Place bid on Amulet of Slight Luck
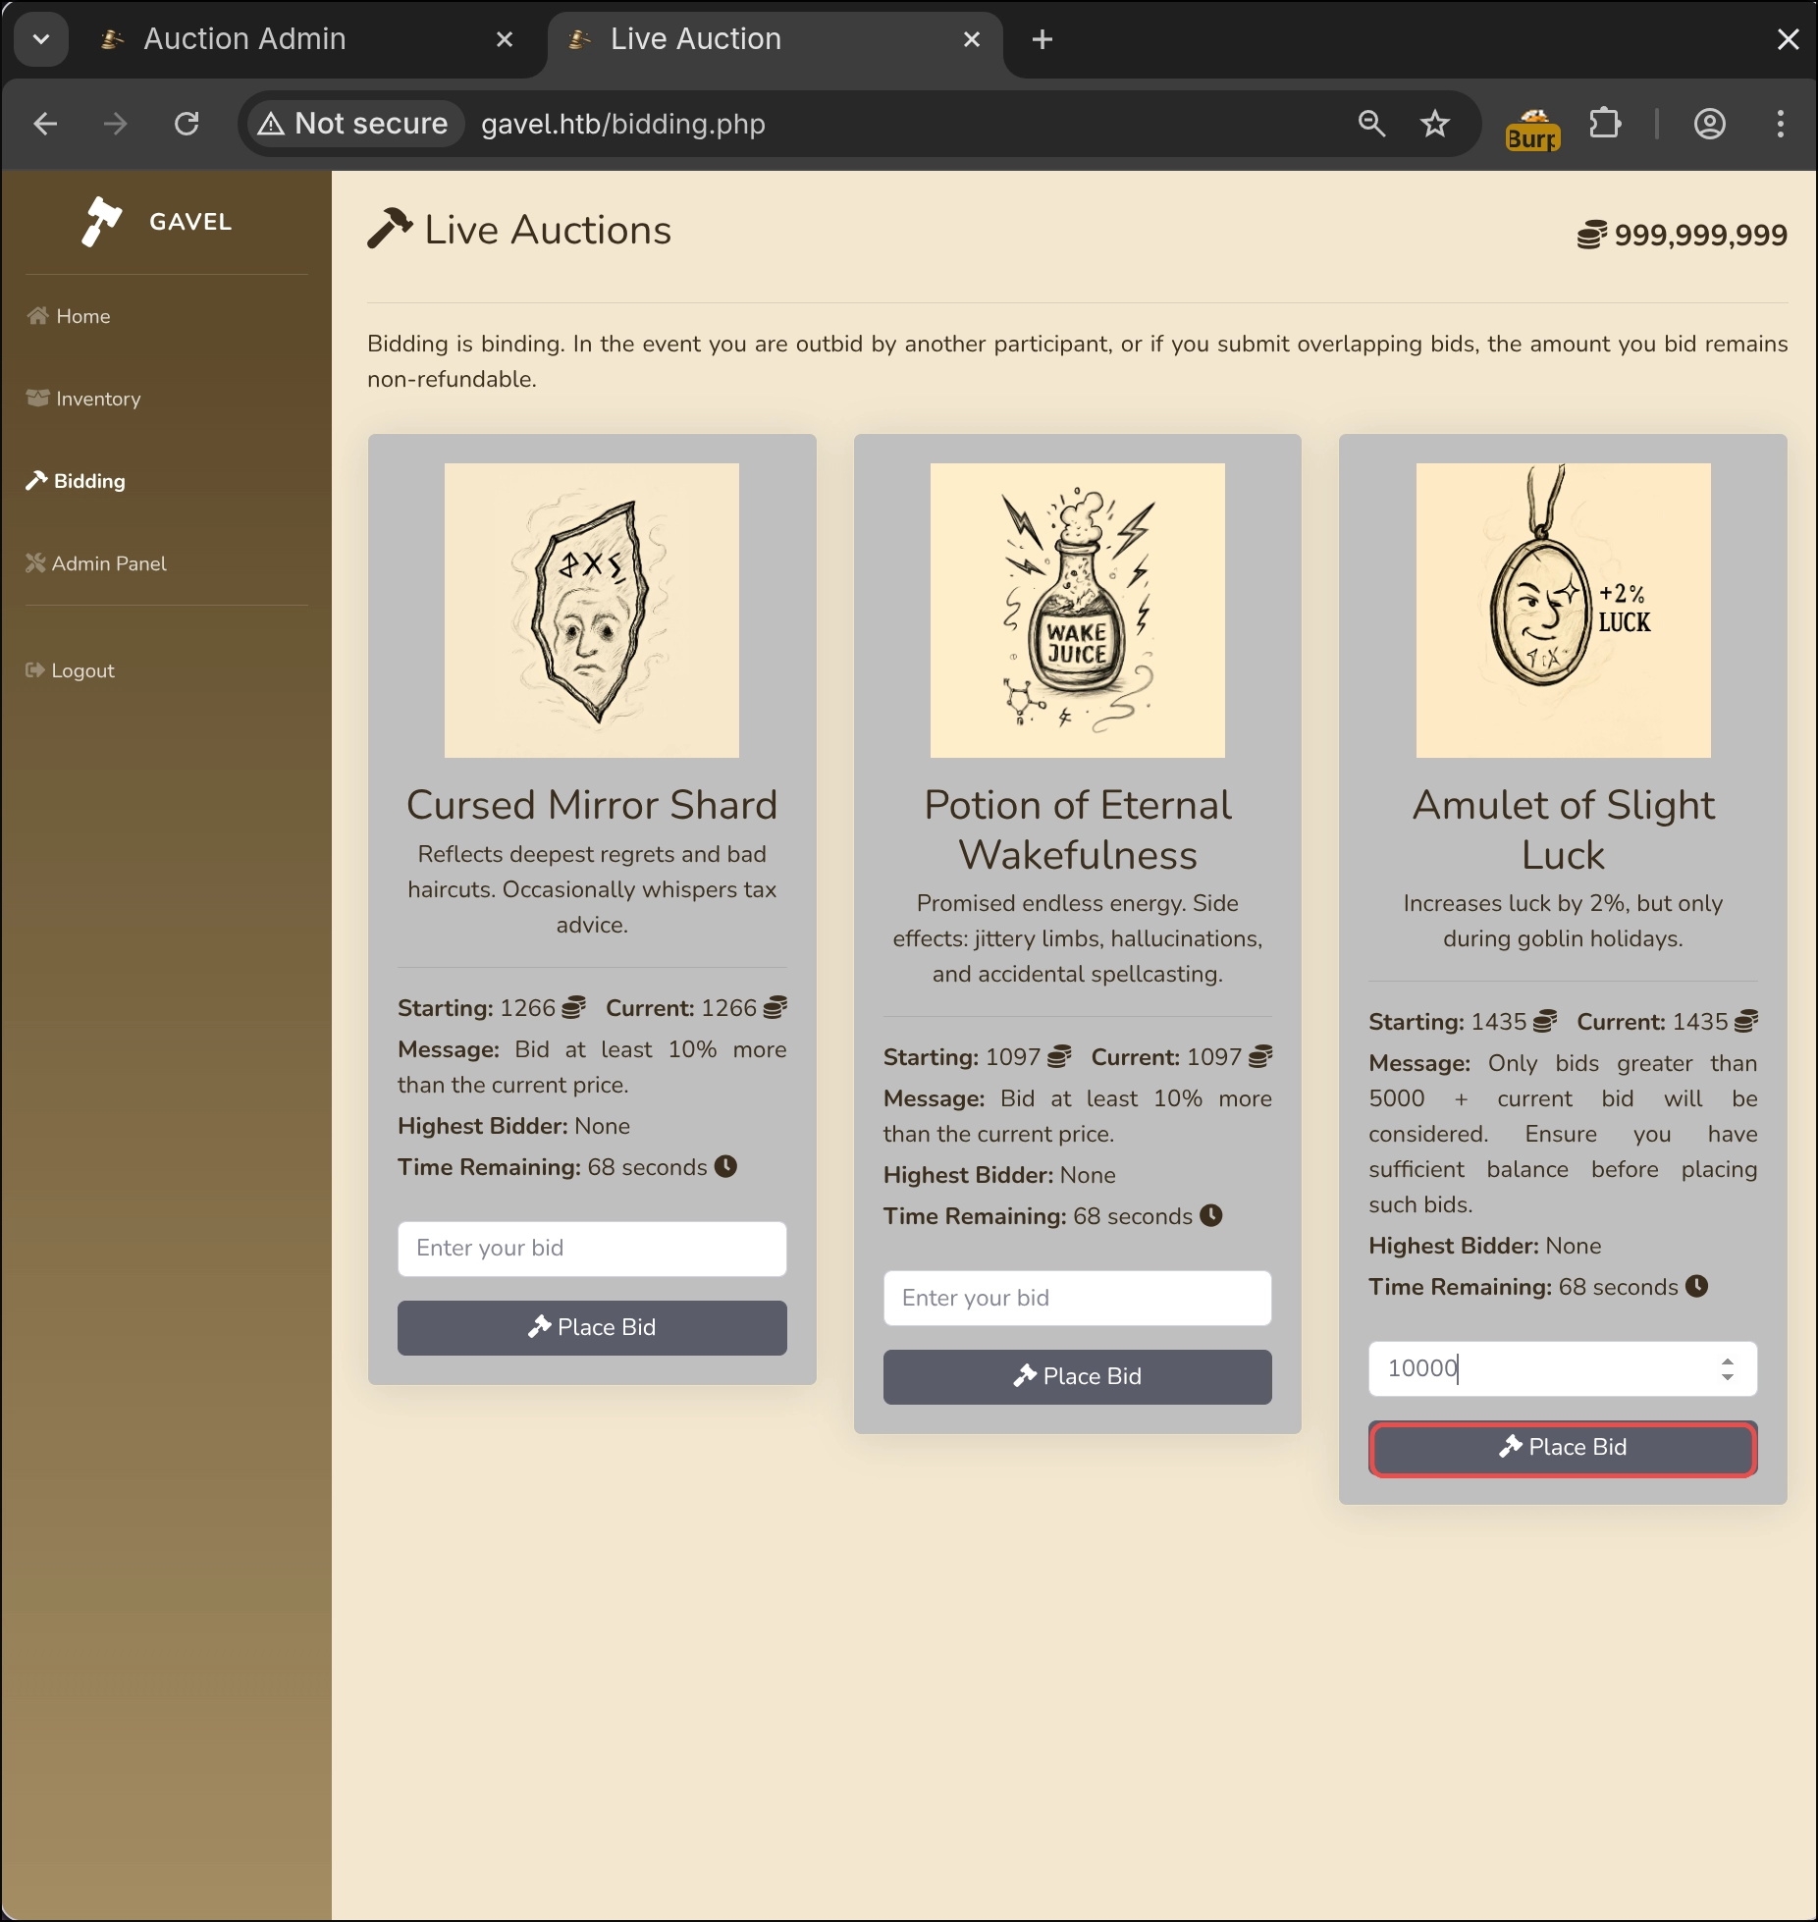This screenshot has width=1818, height=1922. [1563, 1448]
